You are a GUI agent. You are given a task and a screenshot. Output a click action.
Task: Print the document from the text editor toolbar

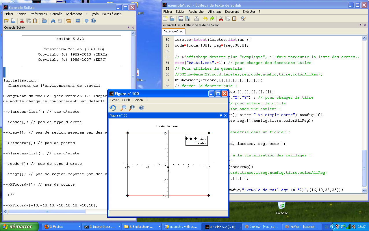point(196,19)
